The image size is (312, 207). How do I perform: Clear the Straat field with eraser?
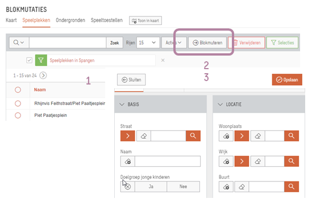pyautogui.click(x=144, y=136)
